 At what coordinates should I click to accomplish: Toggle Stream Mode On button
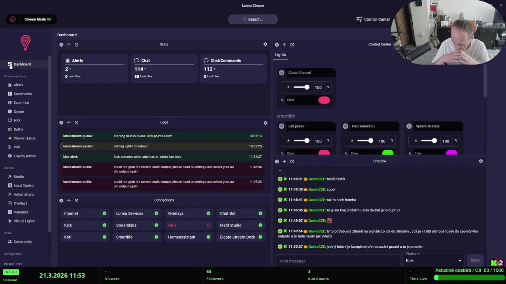(39, 19)
